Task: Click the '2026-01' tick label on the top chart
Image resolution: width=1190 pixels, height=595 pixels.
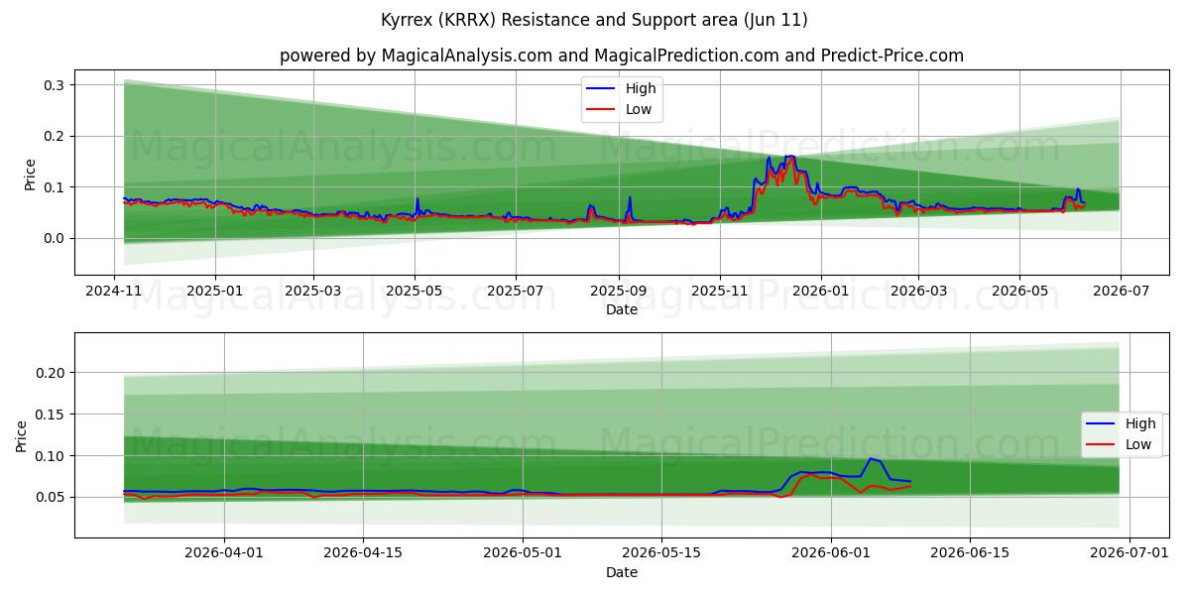Action: [821, 291]
